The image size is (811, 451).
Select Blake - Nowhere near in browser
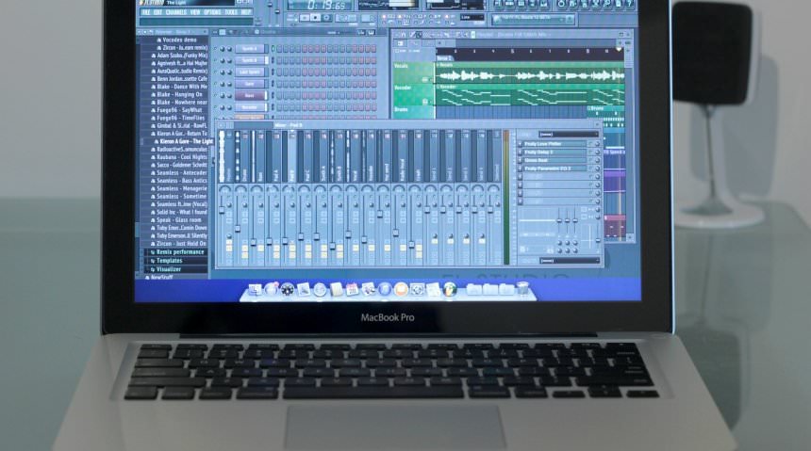tap(182, 103)
